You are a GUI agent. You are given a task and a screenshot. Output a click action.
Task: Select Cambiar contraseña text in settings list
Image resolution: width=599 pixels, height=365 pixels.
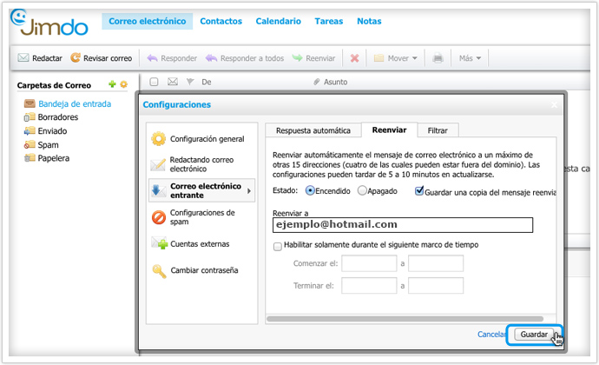coord(204,270)
